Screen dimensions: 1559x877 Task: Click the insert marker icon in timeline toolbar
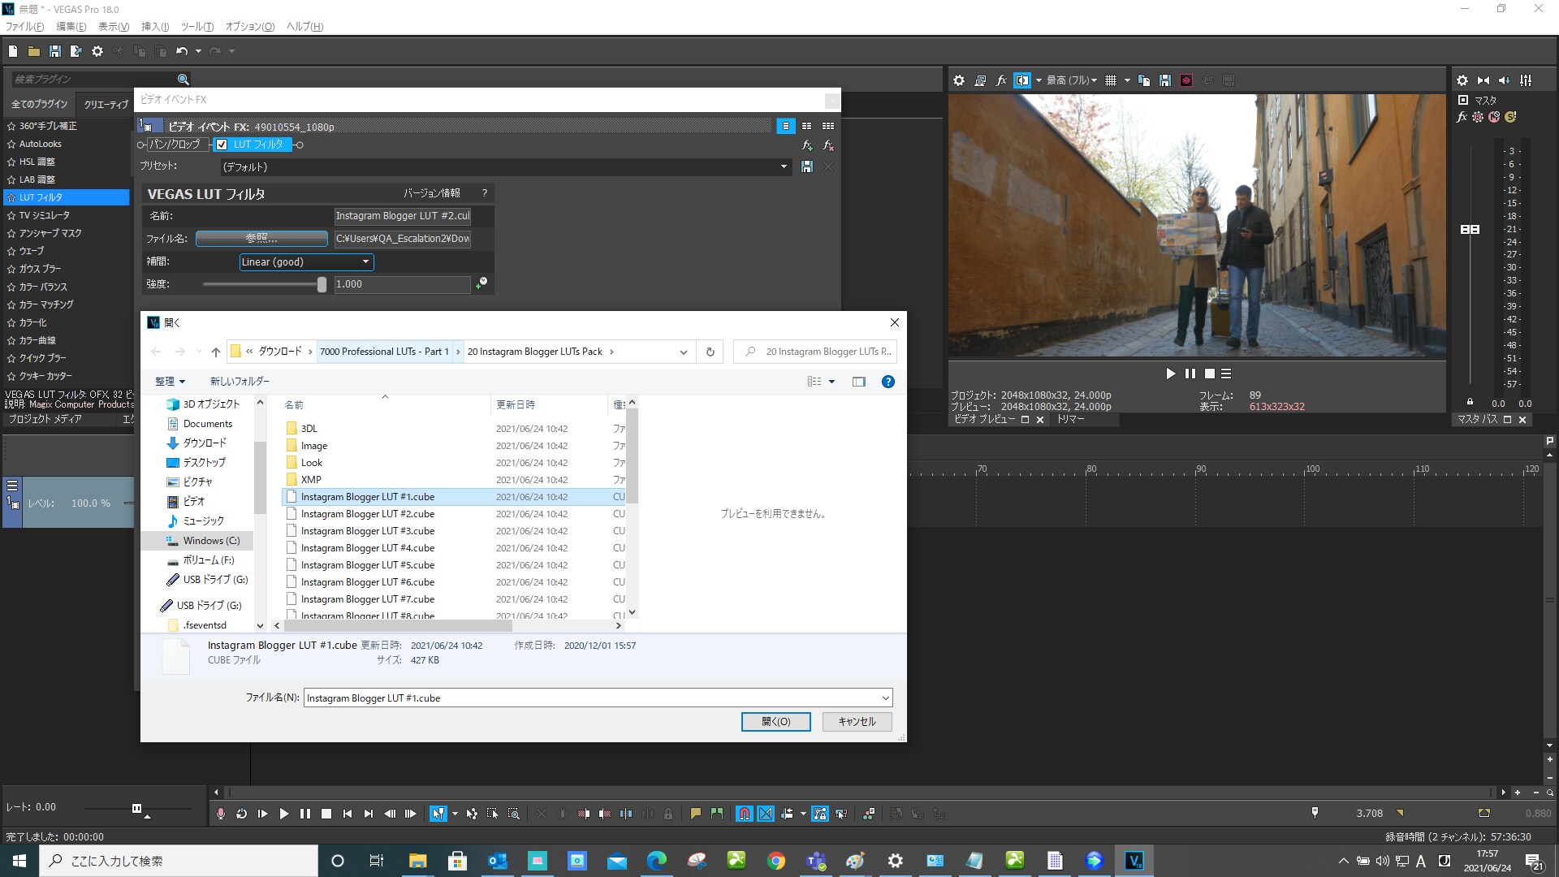click(695, 814)
